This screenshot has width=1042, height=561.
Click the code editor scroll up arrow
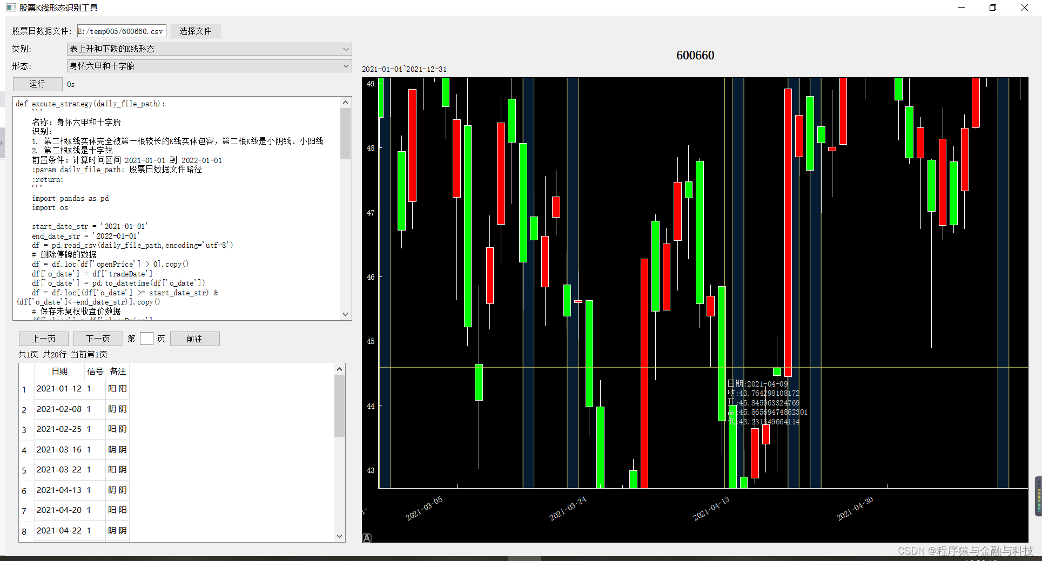(x=346, y=103)
